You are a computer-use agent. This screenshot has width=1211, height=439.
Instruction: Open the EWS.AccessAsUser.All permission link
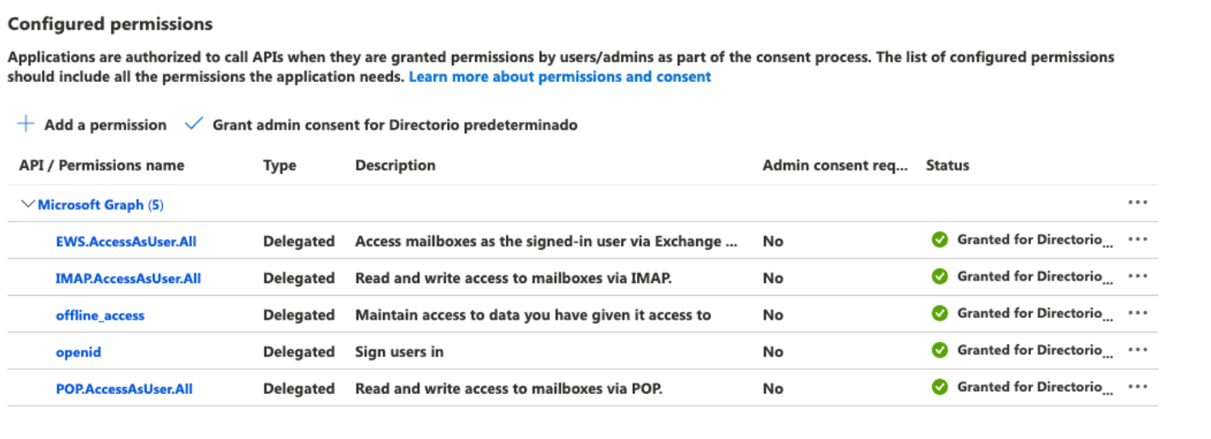(x=126, y=242)
